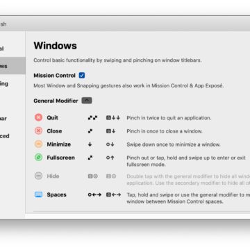Click the Windows page heading
Image resolution: width=250 pixels, height=250 pixels.
coord(55,46)
